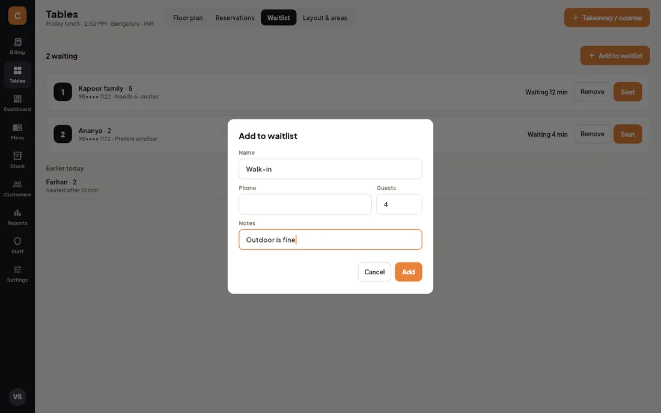Click the Add to waitlist dialog title
Viewport: 661px width, 413px height.
[x=268, y=136]
